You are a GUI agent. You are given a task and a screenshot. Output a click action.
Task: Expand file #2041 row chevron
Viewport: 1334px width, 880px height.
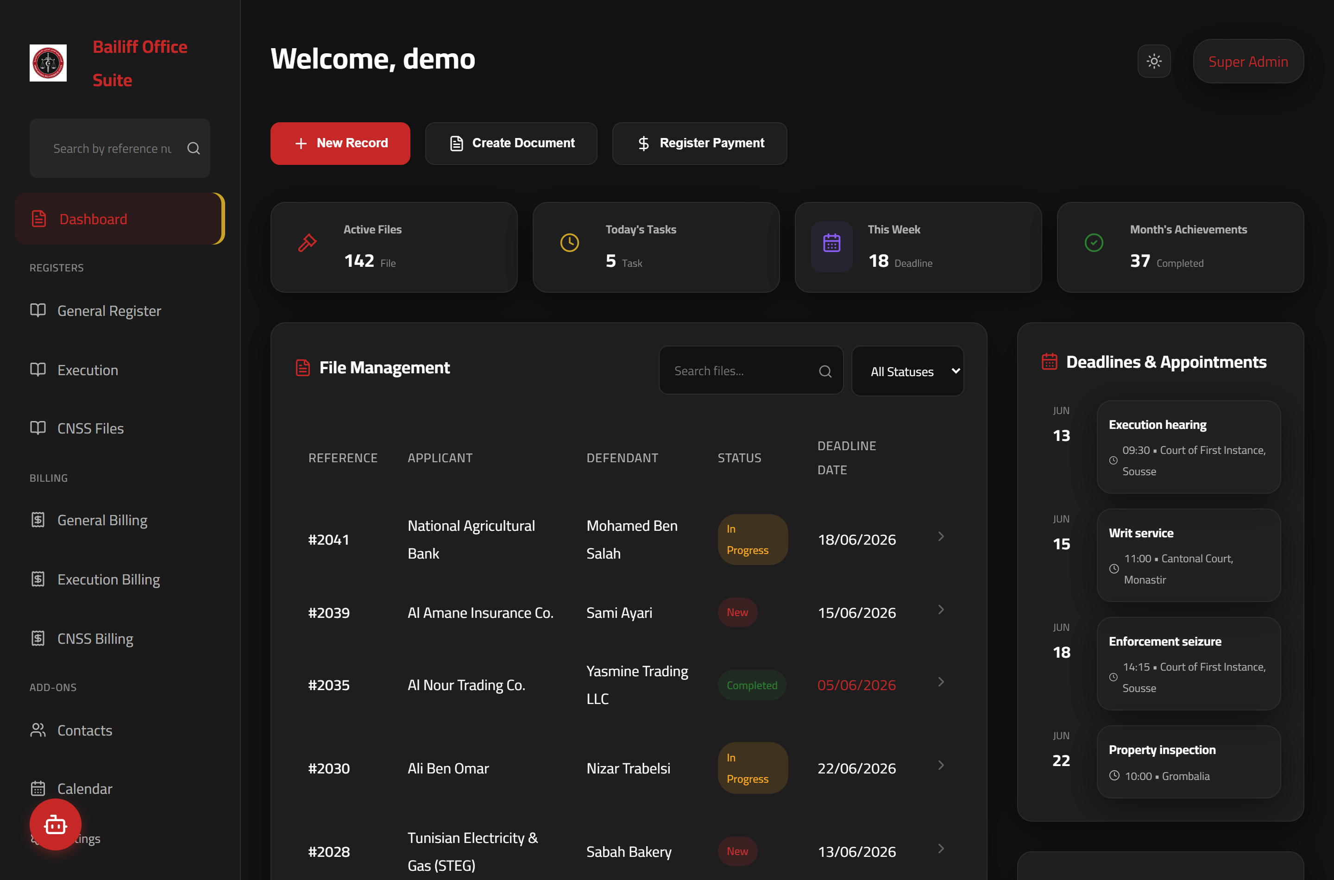point(941,536)
